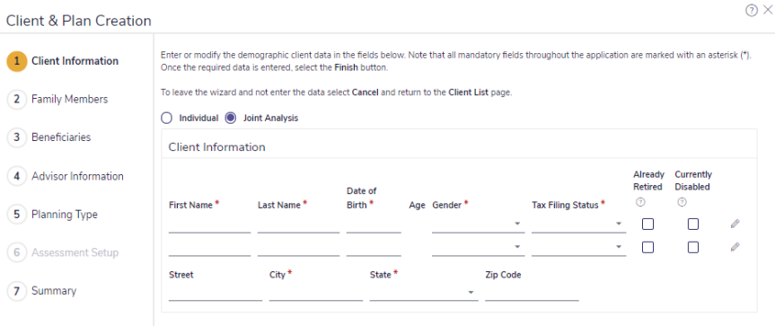Check Currently Disabled for second client
This screenshot has width=775, height=326.
[x=693, y=247]
